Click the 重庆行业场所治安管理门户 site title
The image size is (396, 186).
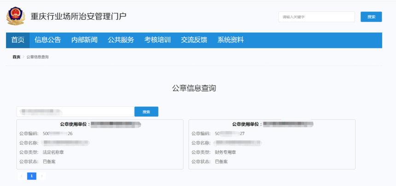[78, 16]
